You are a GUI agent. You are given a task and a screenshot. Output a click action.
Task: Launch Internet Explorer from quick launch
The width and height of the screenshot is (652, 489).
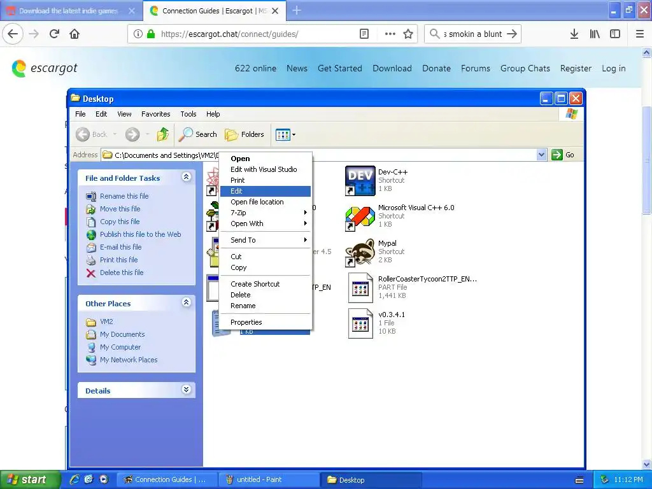(74, 479)
